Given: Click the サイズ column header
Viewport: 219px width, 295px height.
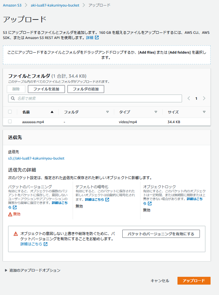Looking at the screenshot, I should click(x=173, y=112).
